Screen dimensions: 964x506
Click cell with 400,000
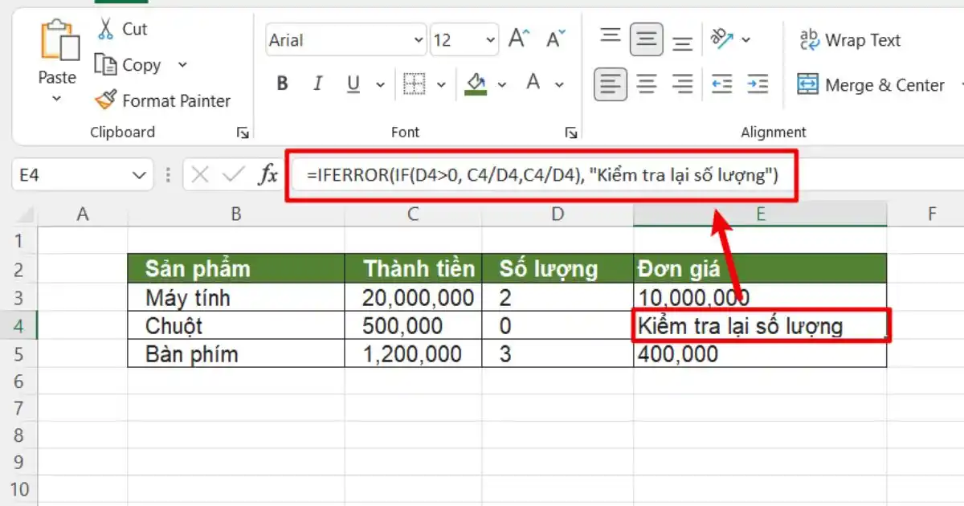760,353
